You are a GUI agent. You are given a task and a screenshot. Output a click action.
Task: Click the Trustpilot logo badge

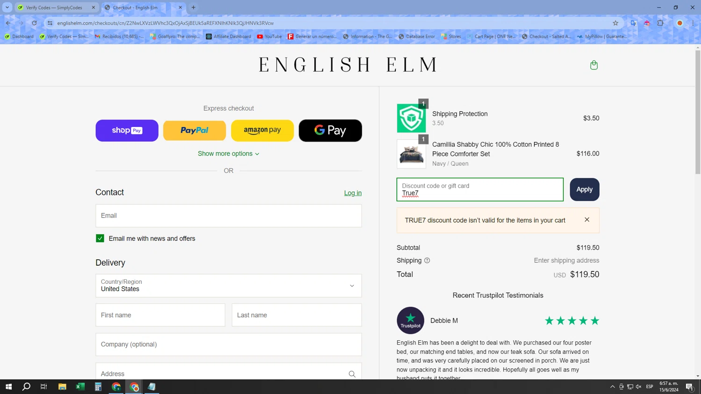pyautogui.click(x=410, y=320)
